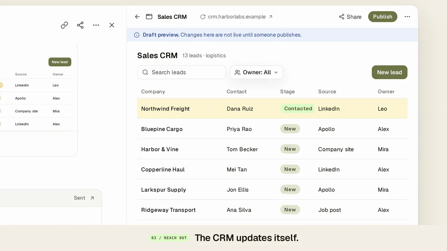447x251 pixels.
Task: Click the Contacted stage badge
Action: click(298, 108)
